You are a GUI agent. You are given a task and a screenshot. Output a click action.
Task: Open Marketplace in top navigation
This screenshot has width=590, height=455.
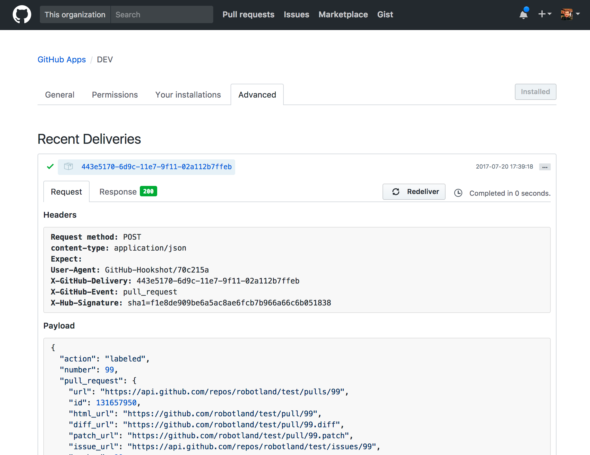tap(343, 14)
